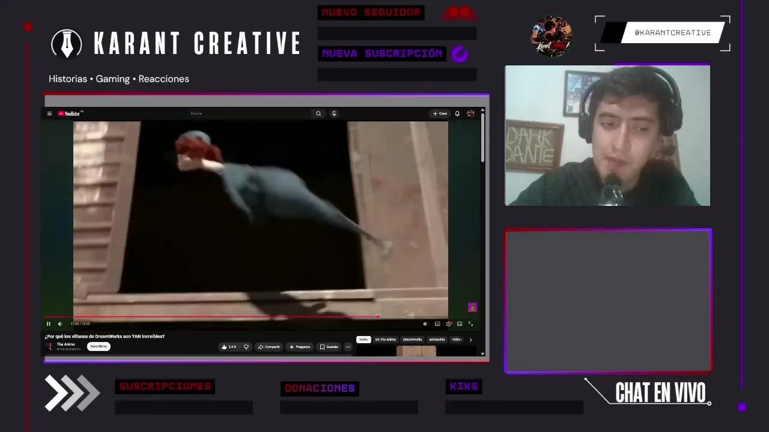Viewport: 769px width, 432px height.
Task: Click the Compartir share button
Action: tap(269, 347)
